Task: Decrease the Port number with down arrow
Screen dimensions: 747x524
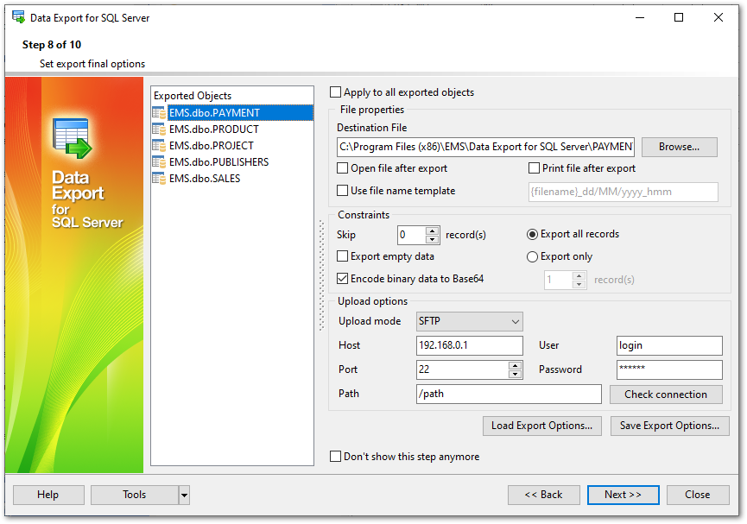Action: [x=516, y=374]
